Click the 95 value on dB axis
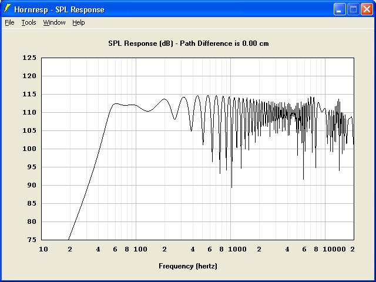The image size is (376, 282). (x=31, y=167)
